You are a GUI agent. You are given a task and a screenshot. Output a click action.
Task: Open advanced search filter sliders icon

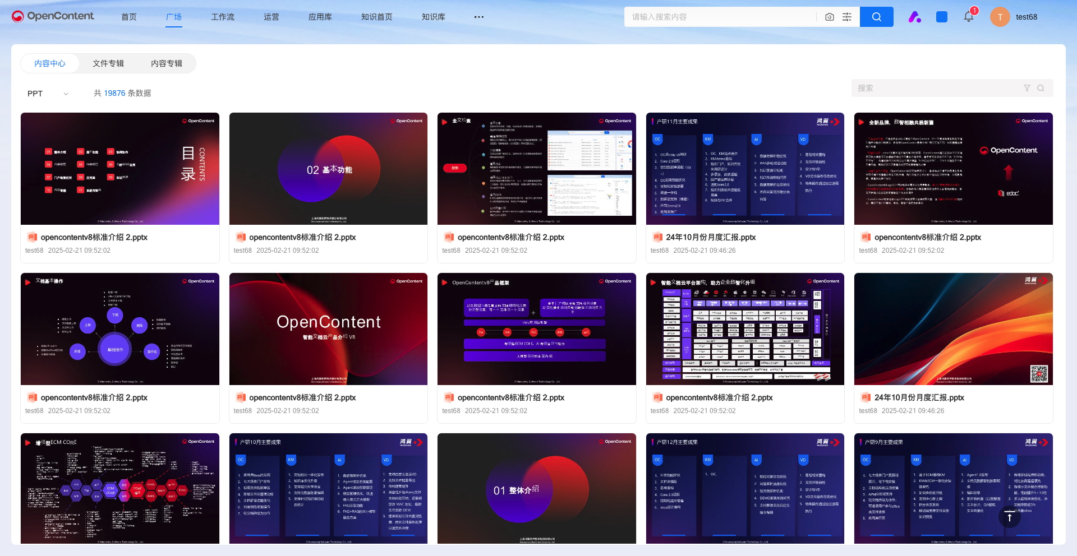click(847, 17)
